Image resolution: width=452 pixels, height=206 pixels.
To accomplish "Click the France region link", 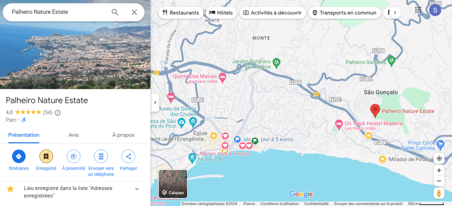I will (249, 204).
